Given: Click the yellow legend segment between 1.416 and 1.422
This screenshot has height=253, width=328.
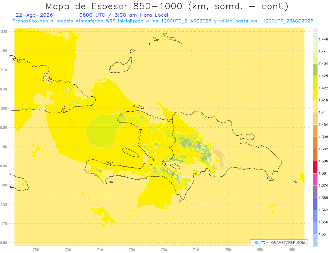Looking at the screenshot, I should coord(315,94).
